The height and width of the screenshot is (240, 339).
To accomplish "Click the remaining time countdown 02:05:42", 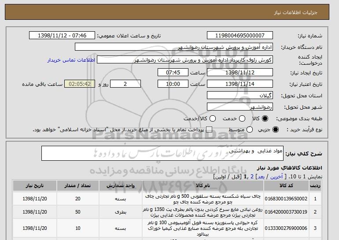I will pos(80,84).
